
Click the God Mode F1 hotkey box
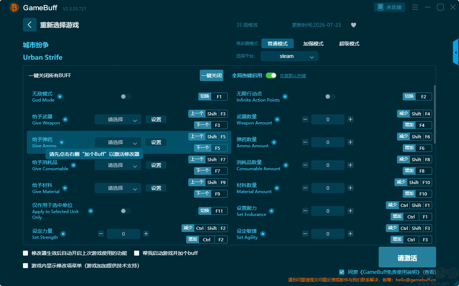pyautogui.click(x=213, y=97)
